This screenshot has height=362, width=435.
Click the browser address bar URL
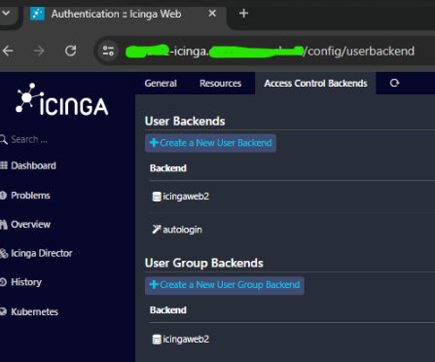pyautogui.click(x=270, y=51)
